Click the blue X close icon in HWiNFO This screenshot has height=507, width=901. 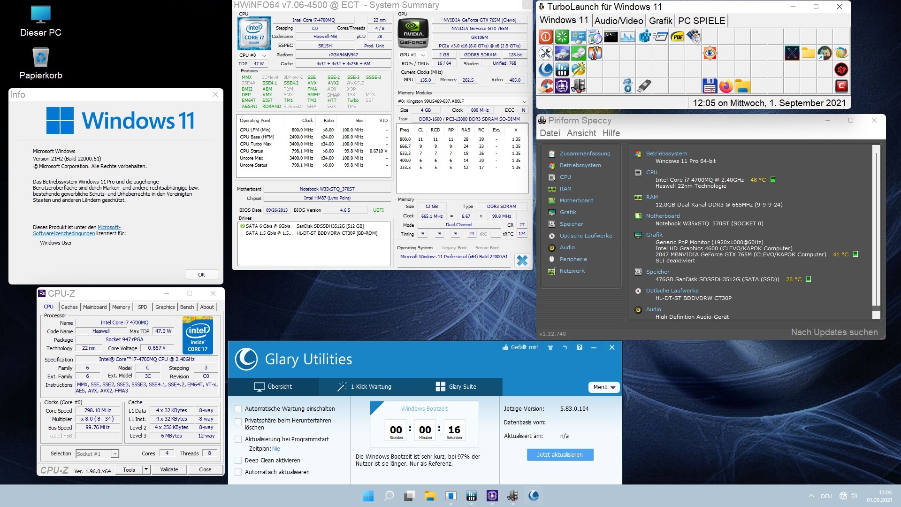click(522, 261)
